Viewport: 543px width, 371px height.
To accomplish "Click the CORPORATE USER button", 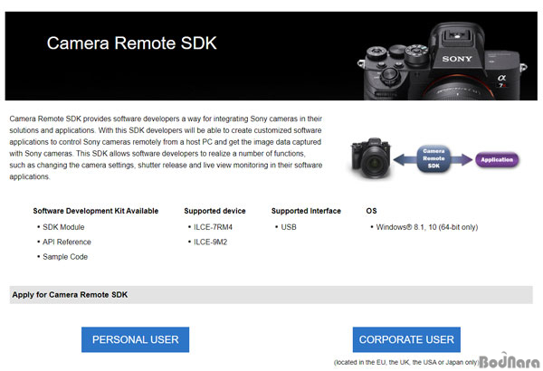I will tap(406, 339).
